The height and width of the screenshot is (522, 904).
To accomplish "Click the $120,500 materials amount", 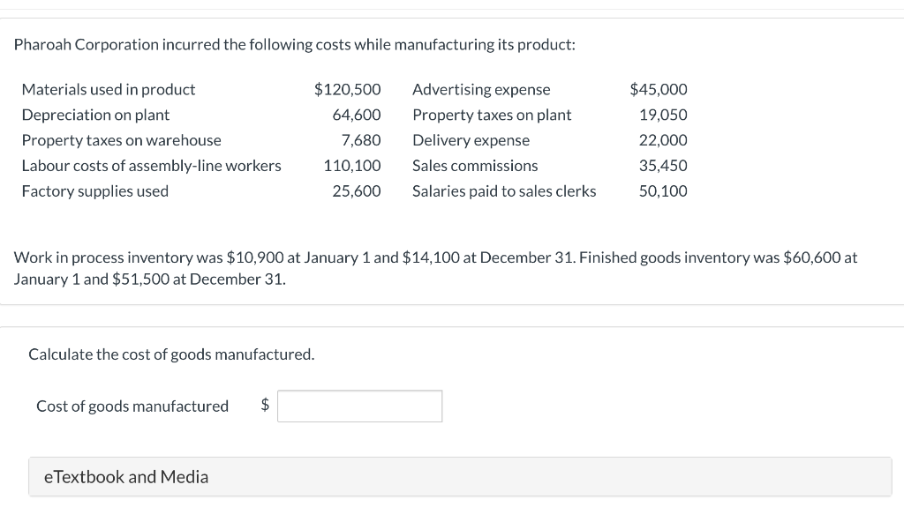I will coord(348,90).
